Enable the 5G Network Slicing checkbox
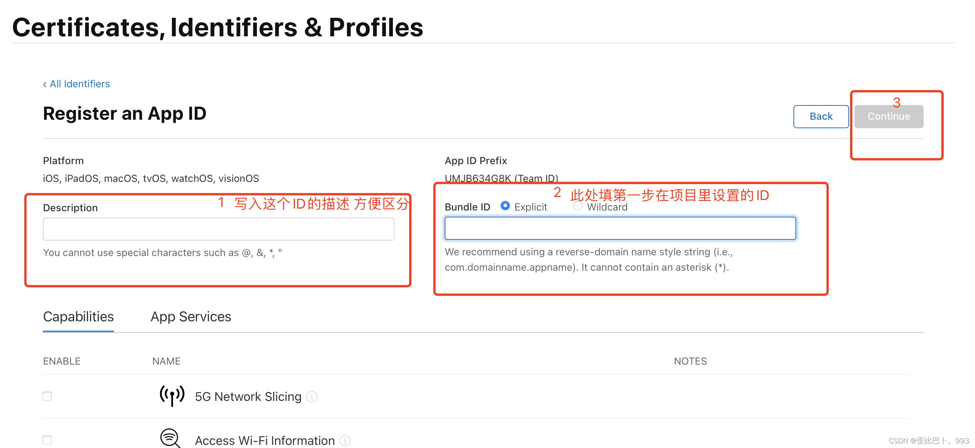This screenshot has height=448, width=975. [47, 396]
